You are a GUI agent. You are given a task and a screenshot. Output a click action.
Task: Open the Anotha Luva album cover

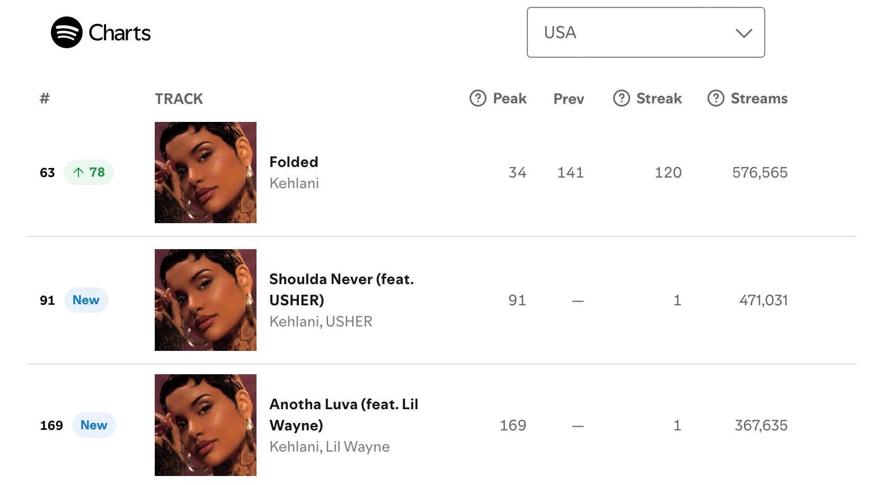pos(206,425)
